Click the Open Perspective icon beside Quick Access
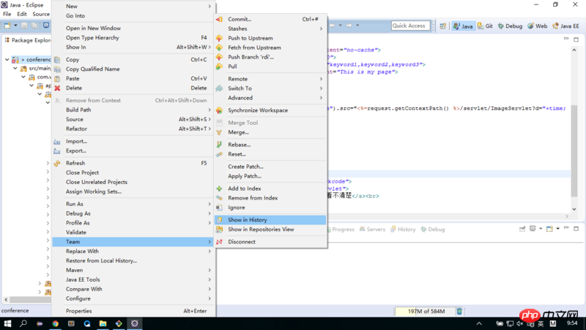This screenshot has width=586, height=330. [x=442, y=26]
